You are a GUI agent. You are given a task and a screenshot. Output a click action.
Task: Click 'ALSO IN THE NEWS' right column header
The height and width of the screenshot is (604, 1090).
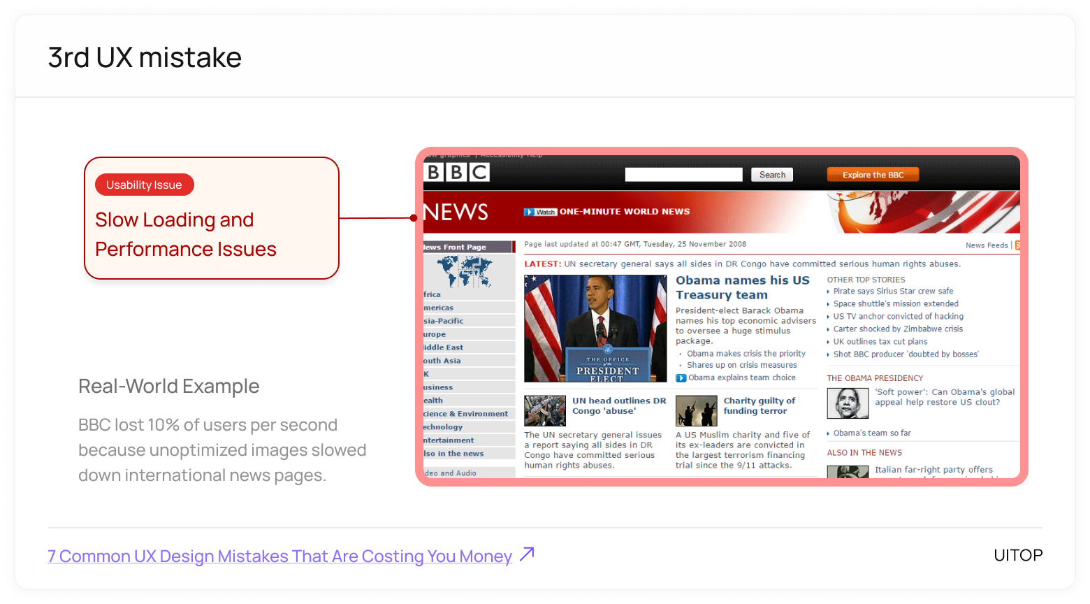[x=864, y=453]
